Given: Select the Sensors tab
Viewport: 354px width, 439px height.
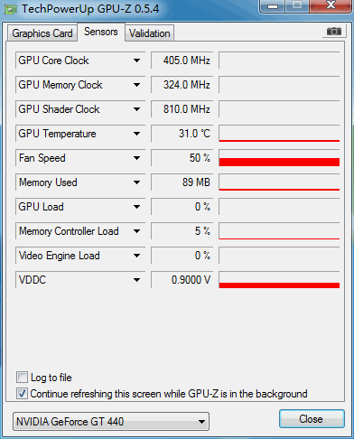Looking at the screenshot, I should [101, 32].
